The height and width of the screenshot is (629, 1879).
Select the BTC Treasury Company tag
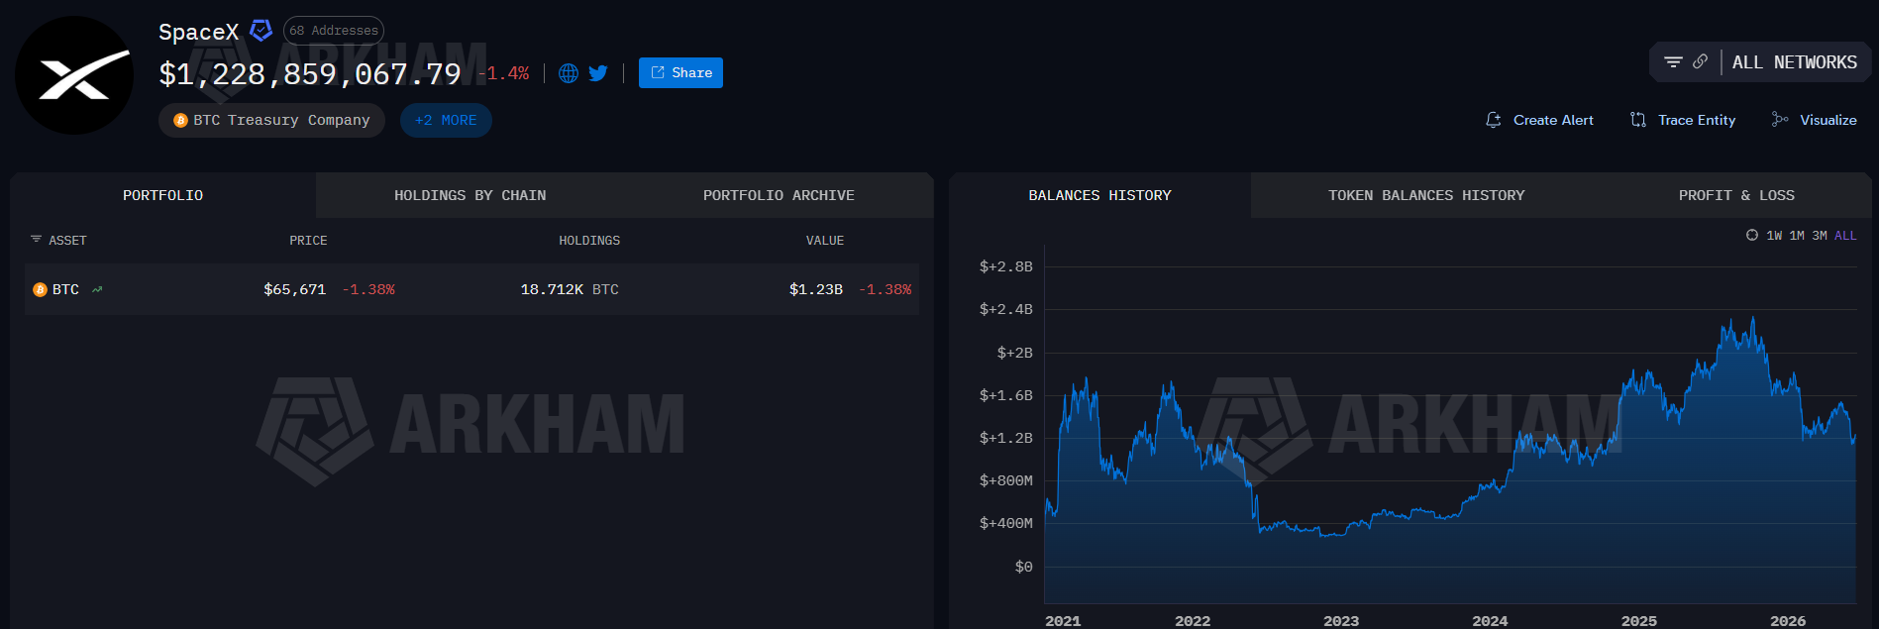click(271, 120)
